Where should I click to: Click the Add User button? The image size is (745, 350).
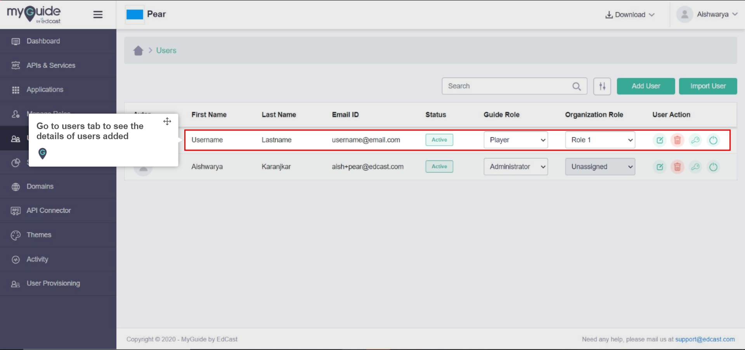[x=646, y=86]
